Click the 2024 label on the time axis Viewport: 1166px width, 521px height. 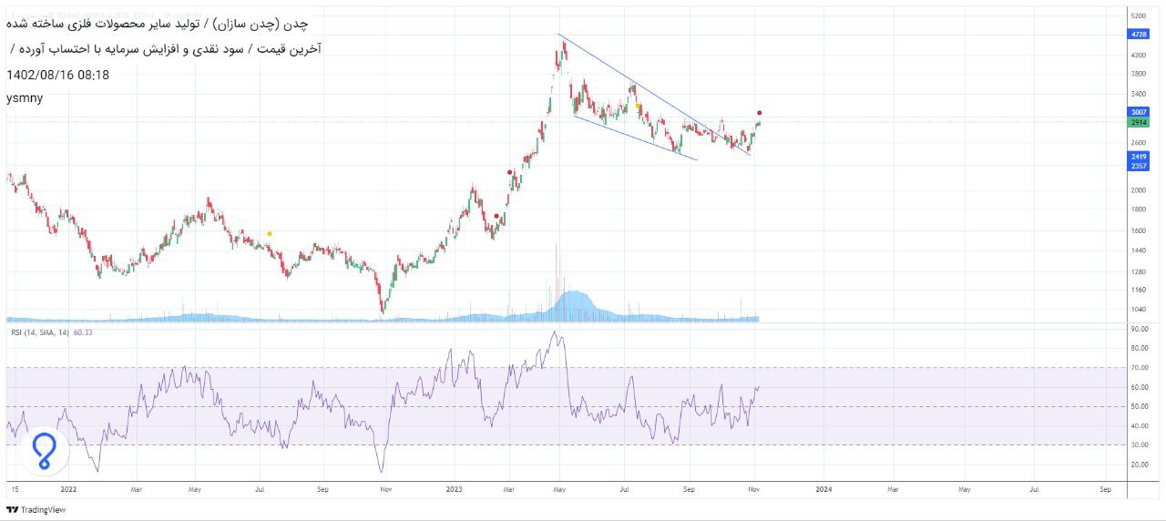coord(823,489)
